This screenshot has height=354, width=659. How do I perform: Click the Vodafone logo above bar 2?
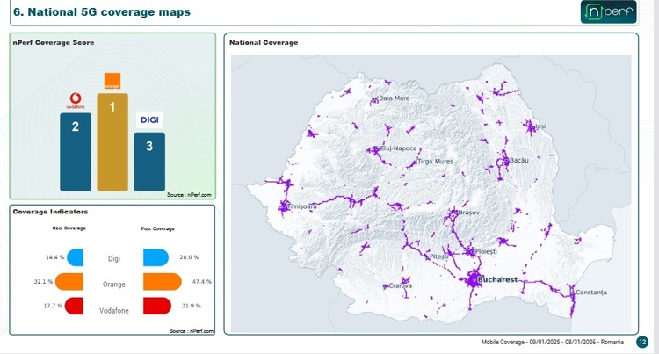(76, 101)
